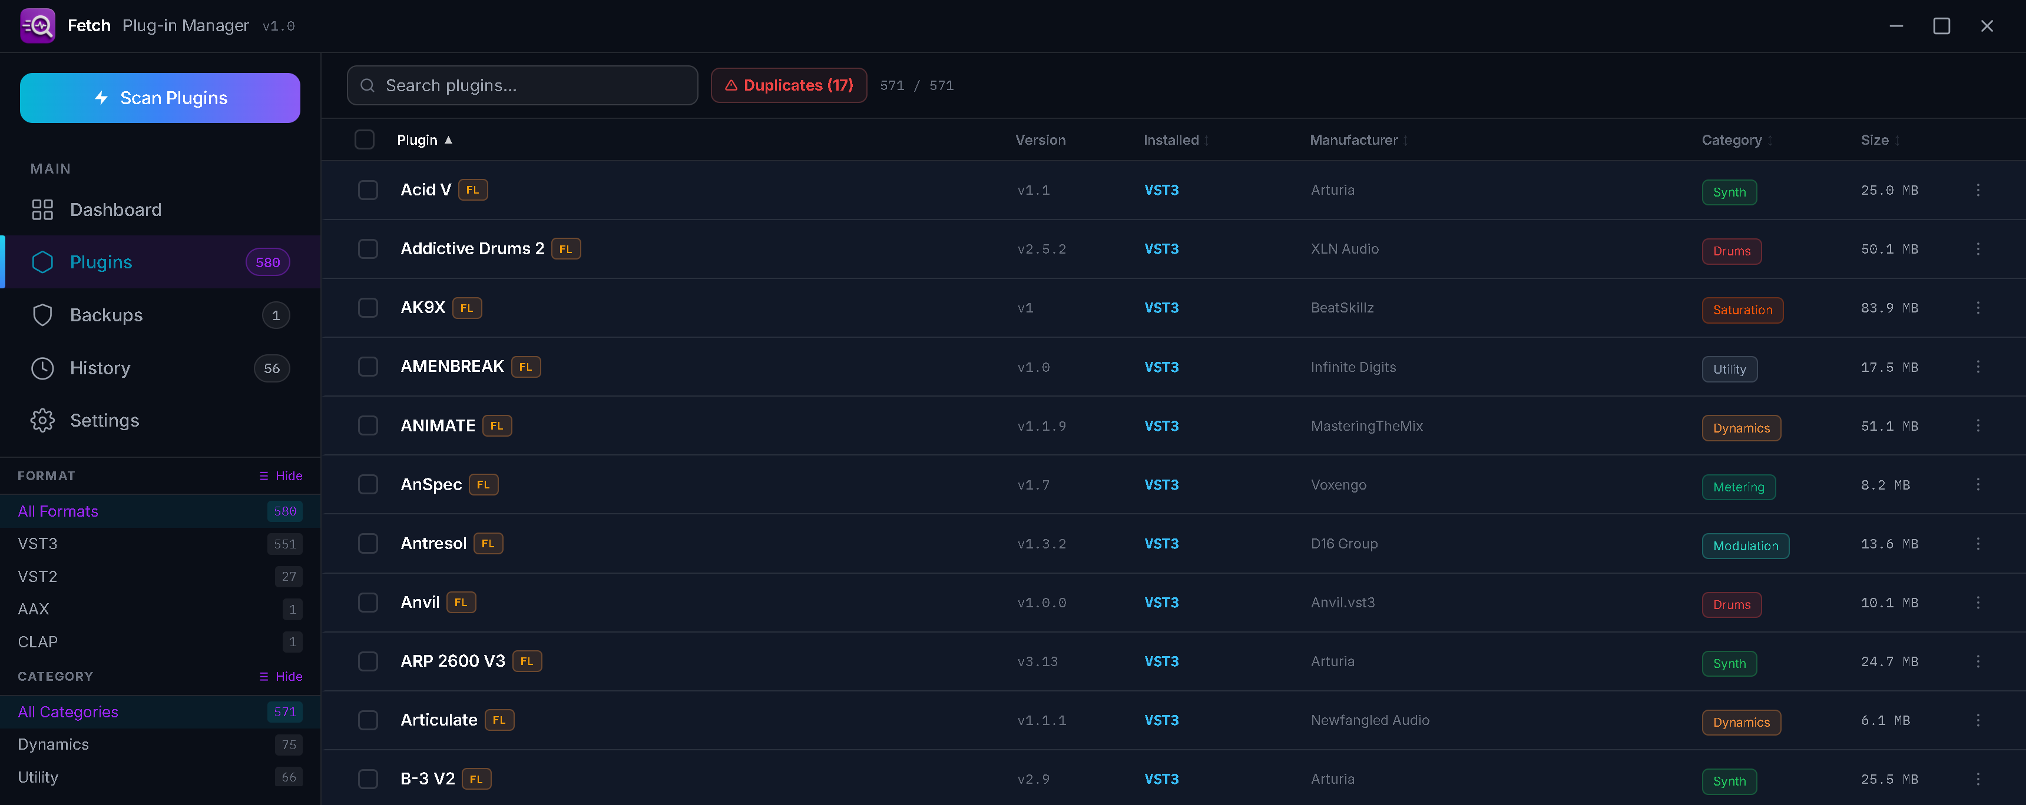The width and height of the screenshot is (2026, 805).
Task: Filter by Utility category
Action: click(160, 777)
